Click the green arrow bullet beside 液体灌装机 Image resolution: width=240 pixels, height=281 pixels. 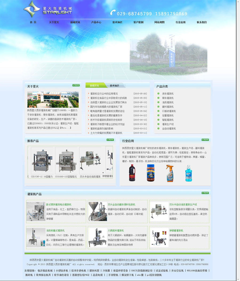tap(158, 93)
